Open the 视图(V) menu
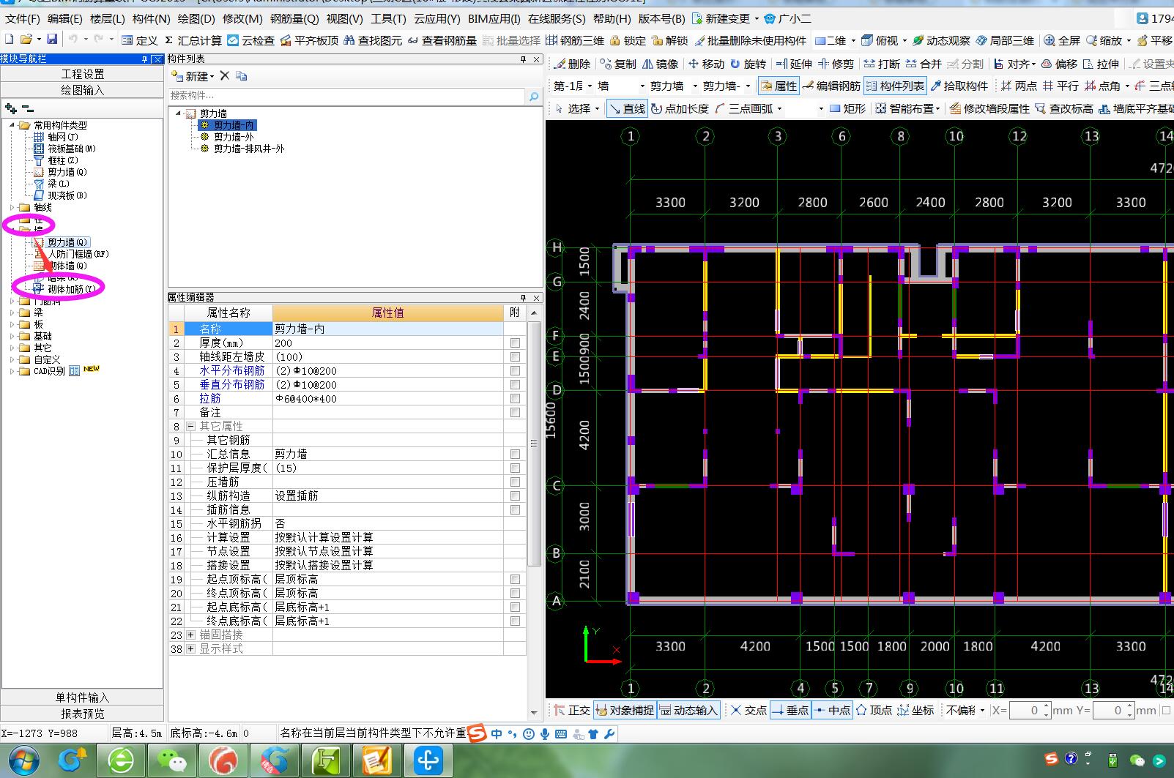 click(x=345, y=18)
